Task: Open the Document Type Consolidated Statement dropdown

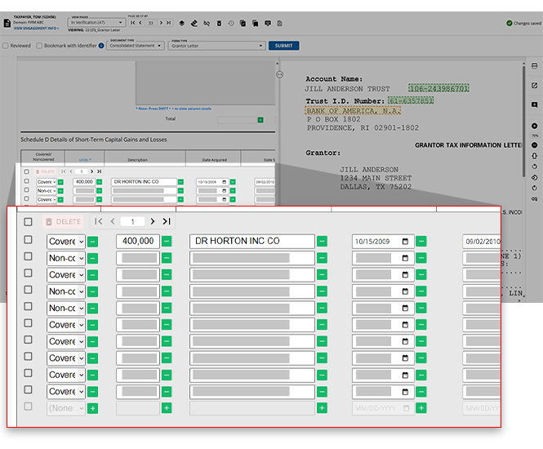Action: [136, 46]
